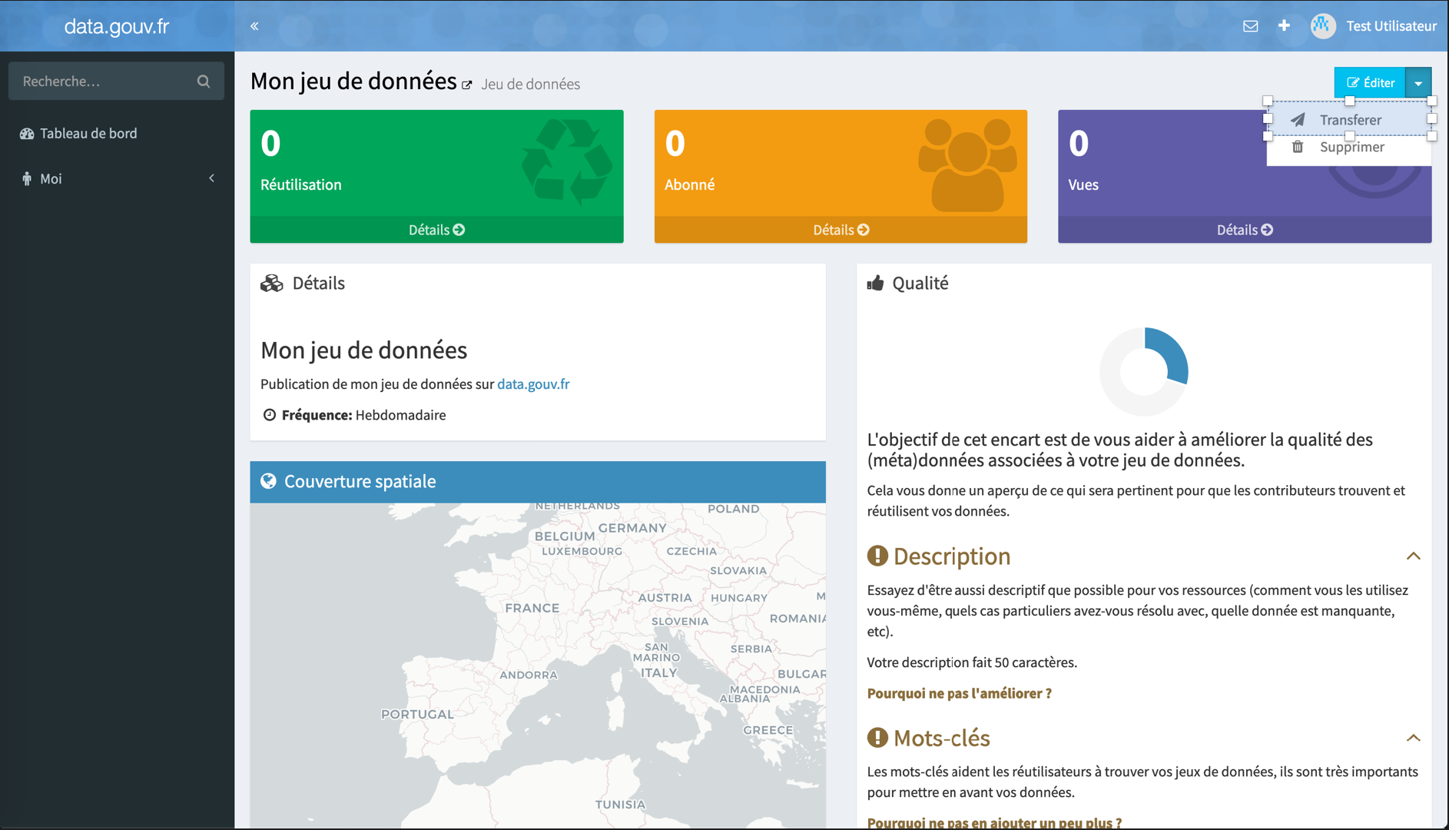Go to the data.gouv.fr site logo

tap(117, 26)
